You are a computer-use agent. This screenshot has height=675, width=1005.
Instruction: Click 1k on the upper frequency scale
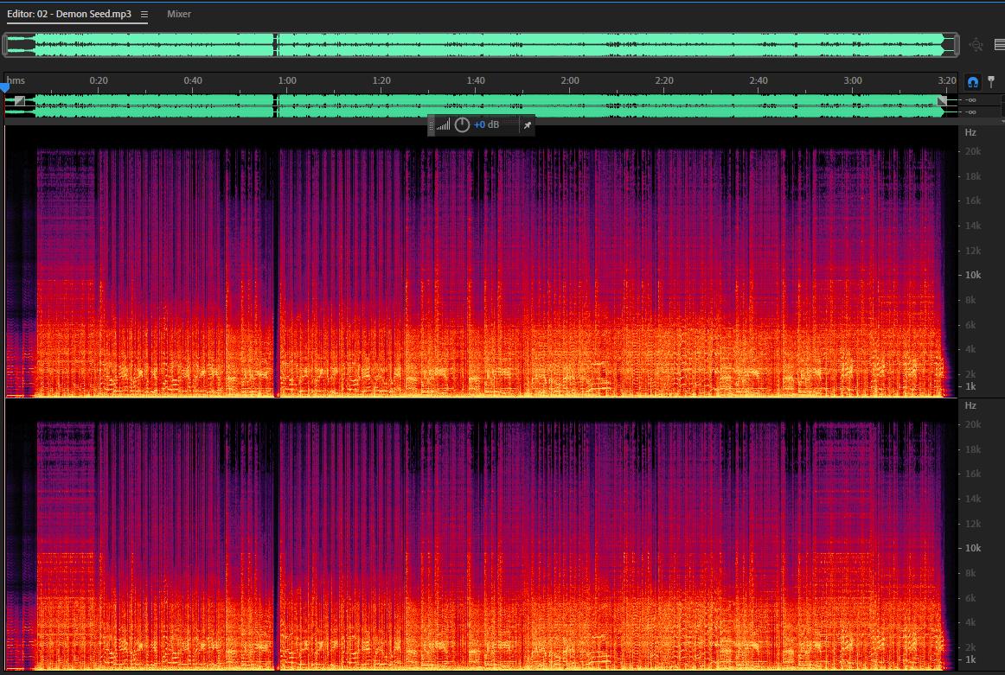pos(970,387)
